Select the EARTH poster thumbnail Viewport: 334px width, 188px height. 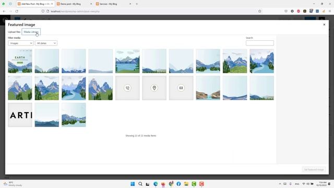tap(20, 61)
